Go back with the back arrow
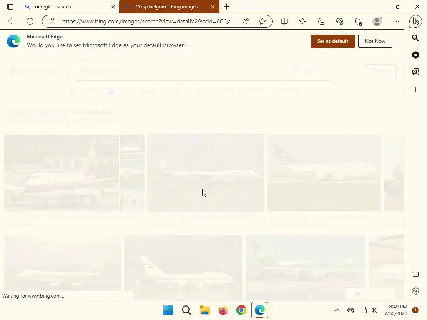This screenshot has height=320, width=427. [11, 21]
